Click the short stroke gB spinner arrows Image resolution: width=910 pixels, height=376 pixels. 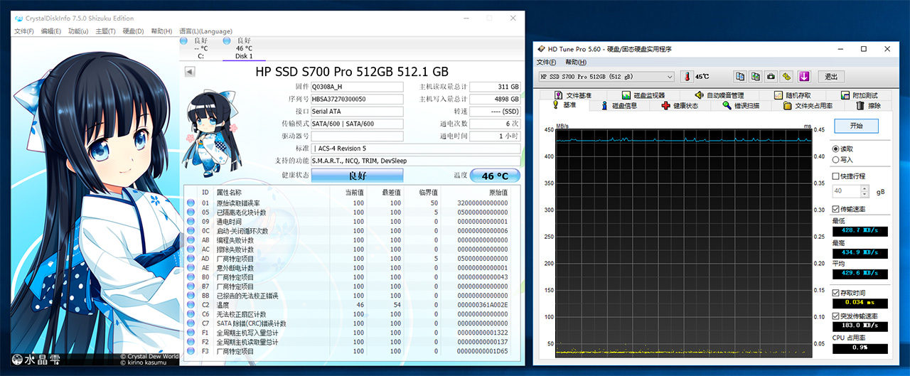(864, 191)
